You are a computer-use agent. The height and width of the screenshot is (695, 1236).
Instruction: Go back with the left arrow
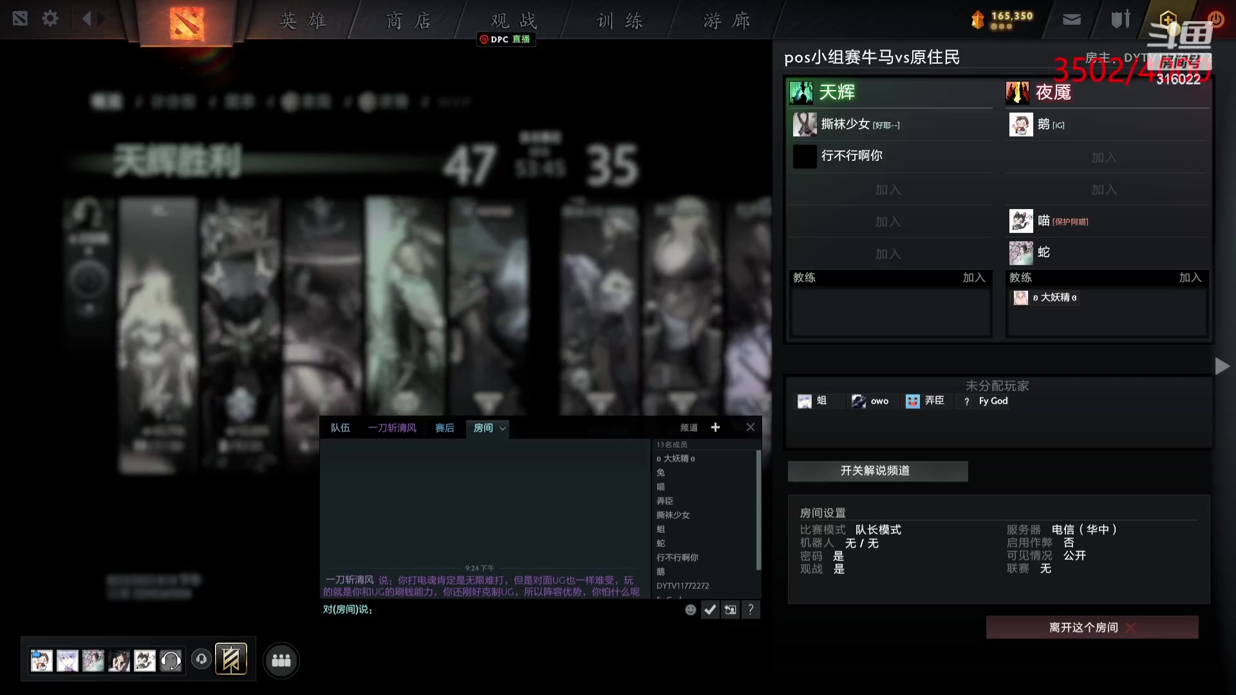click(87, 19)
